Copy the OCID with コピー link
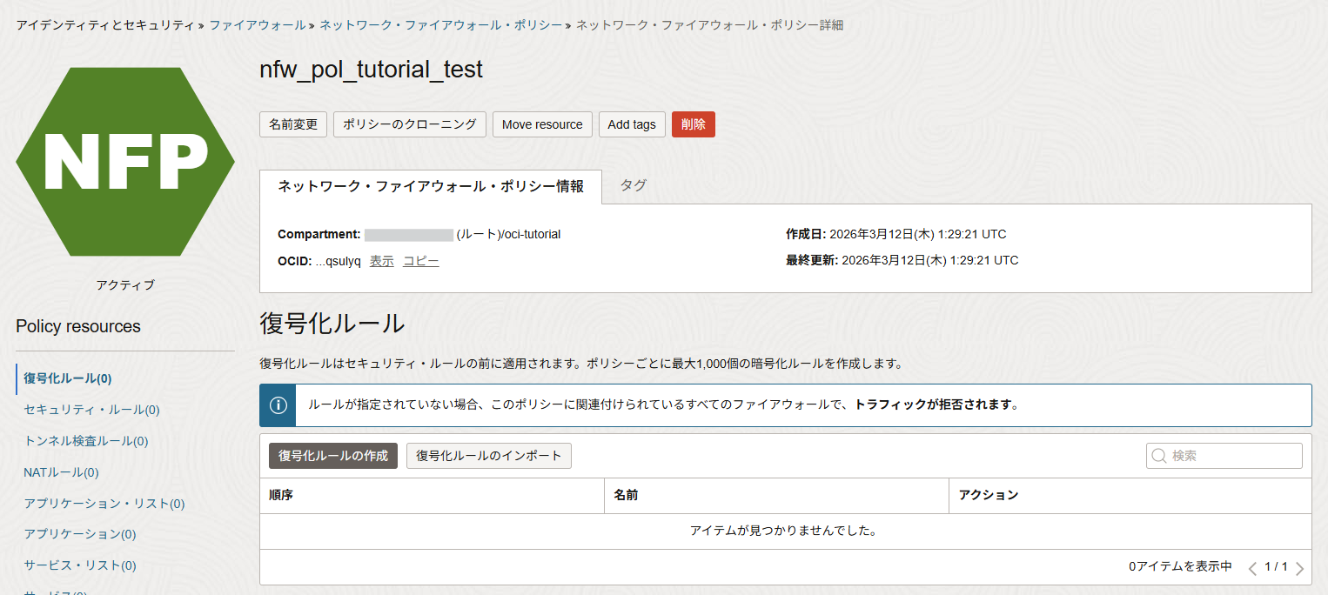This screenshot has height=595, width=1328. click(x=420, y=261)
